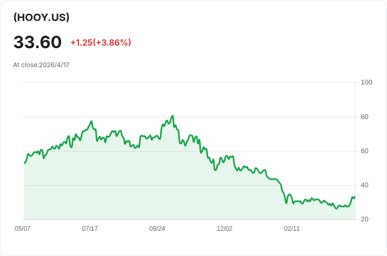Click the highest peak of the price line
387x256 pixels.
pyautogui.click(x=172, y=116)
